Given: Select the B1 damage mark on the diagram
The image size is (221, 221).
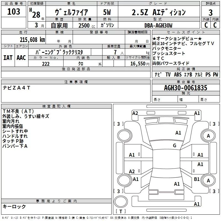Looking at the screenshot, I should coord(197,179).
